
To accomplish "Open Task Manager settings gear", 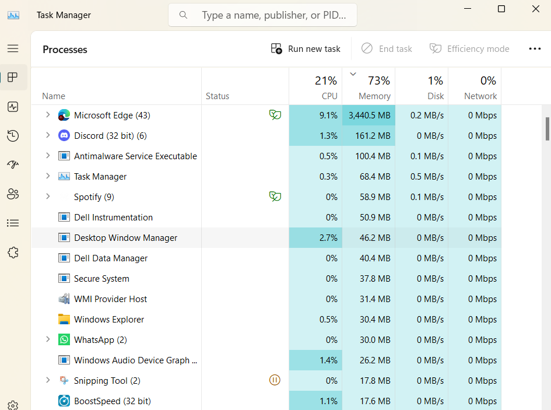I will pyautogui.click(x=13, y=405).
